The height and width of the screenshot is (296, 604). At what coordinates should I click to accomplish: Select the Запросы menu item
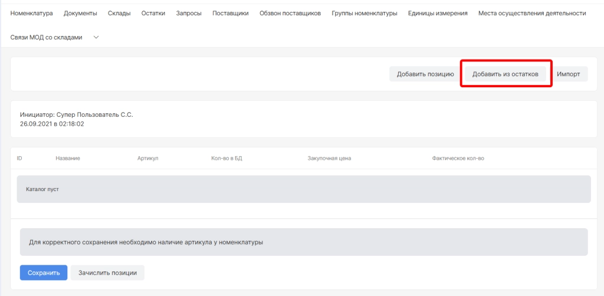(189, 13)
